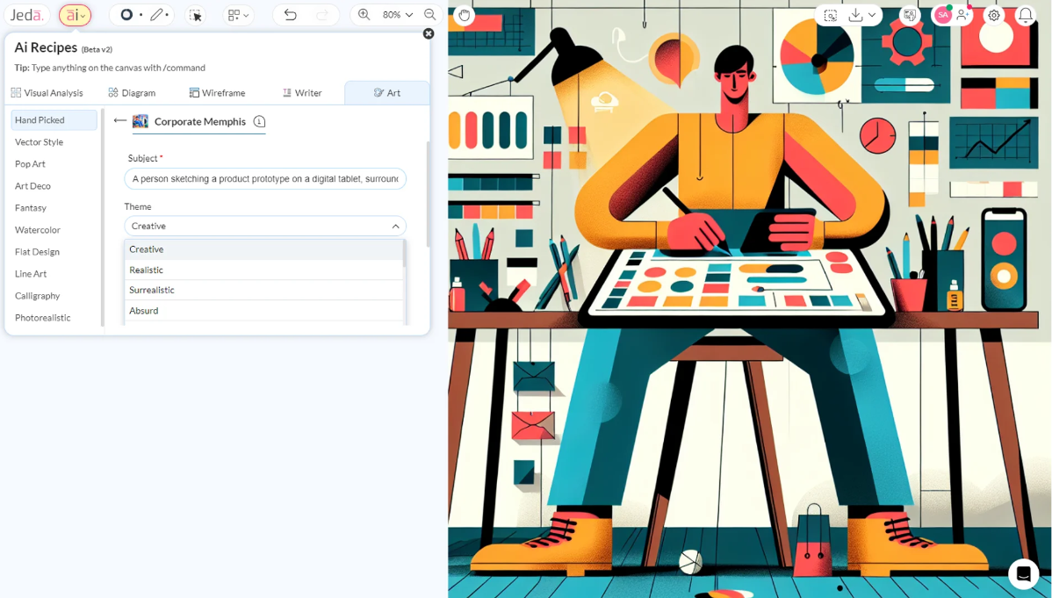Click inside the Subject input field
This screenshot has height=598, width=1052.
click(x=263, y=178)
